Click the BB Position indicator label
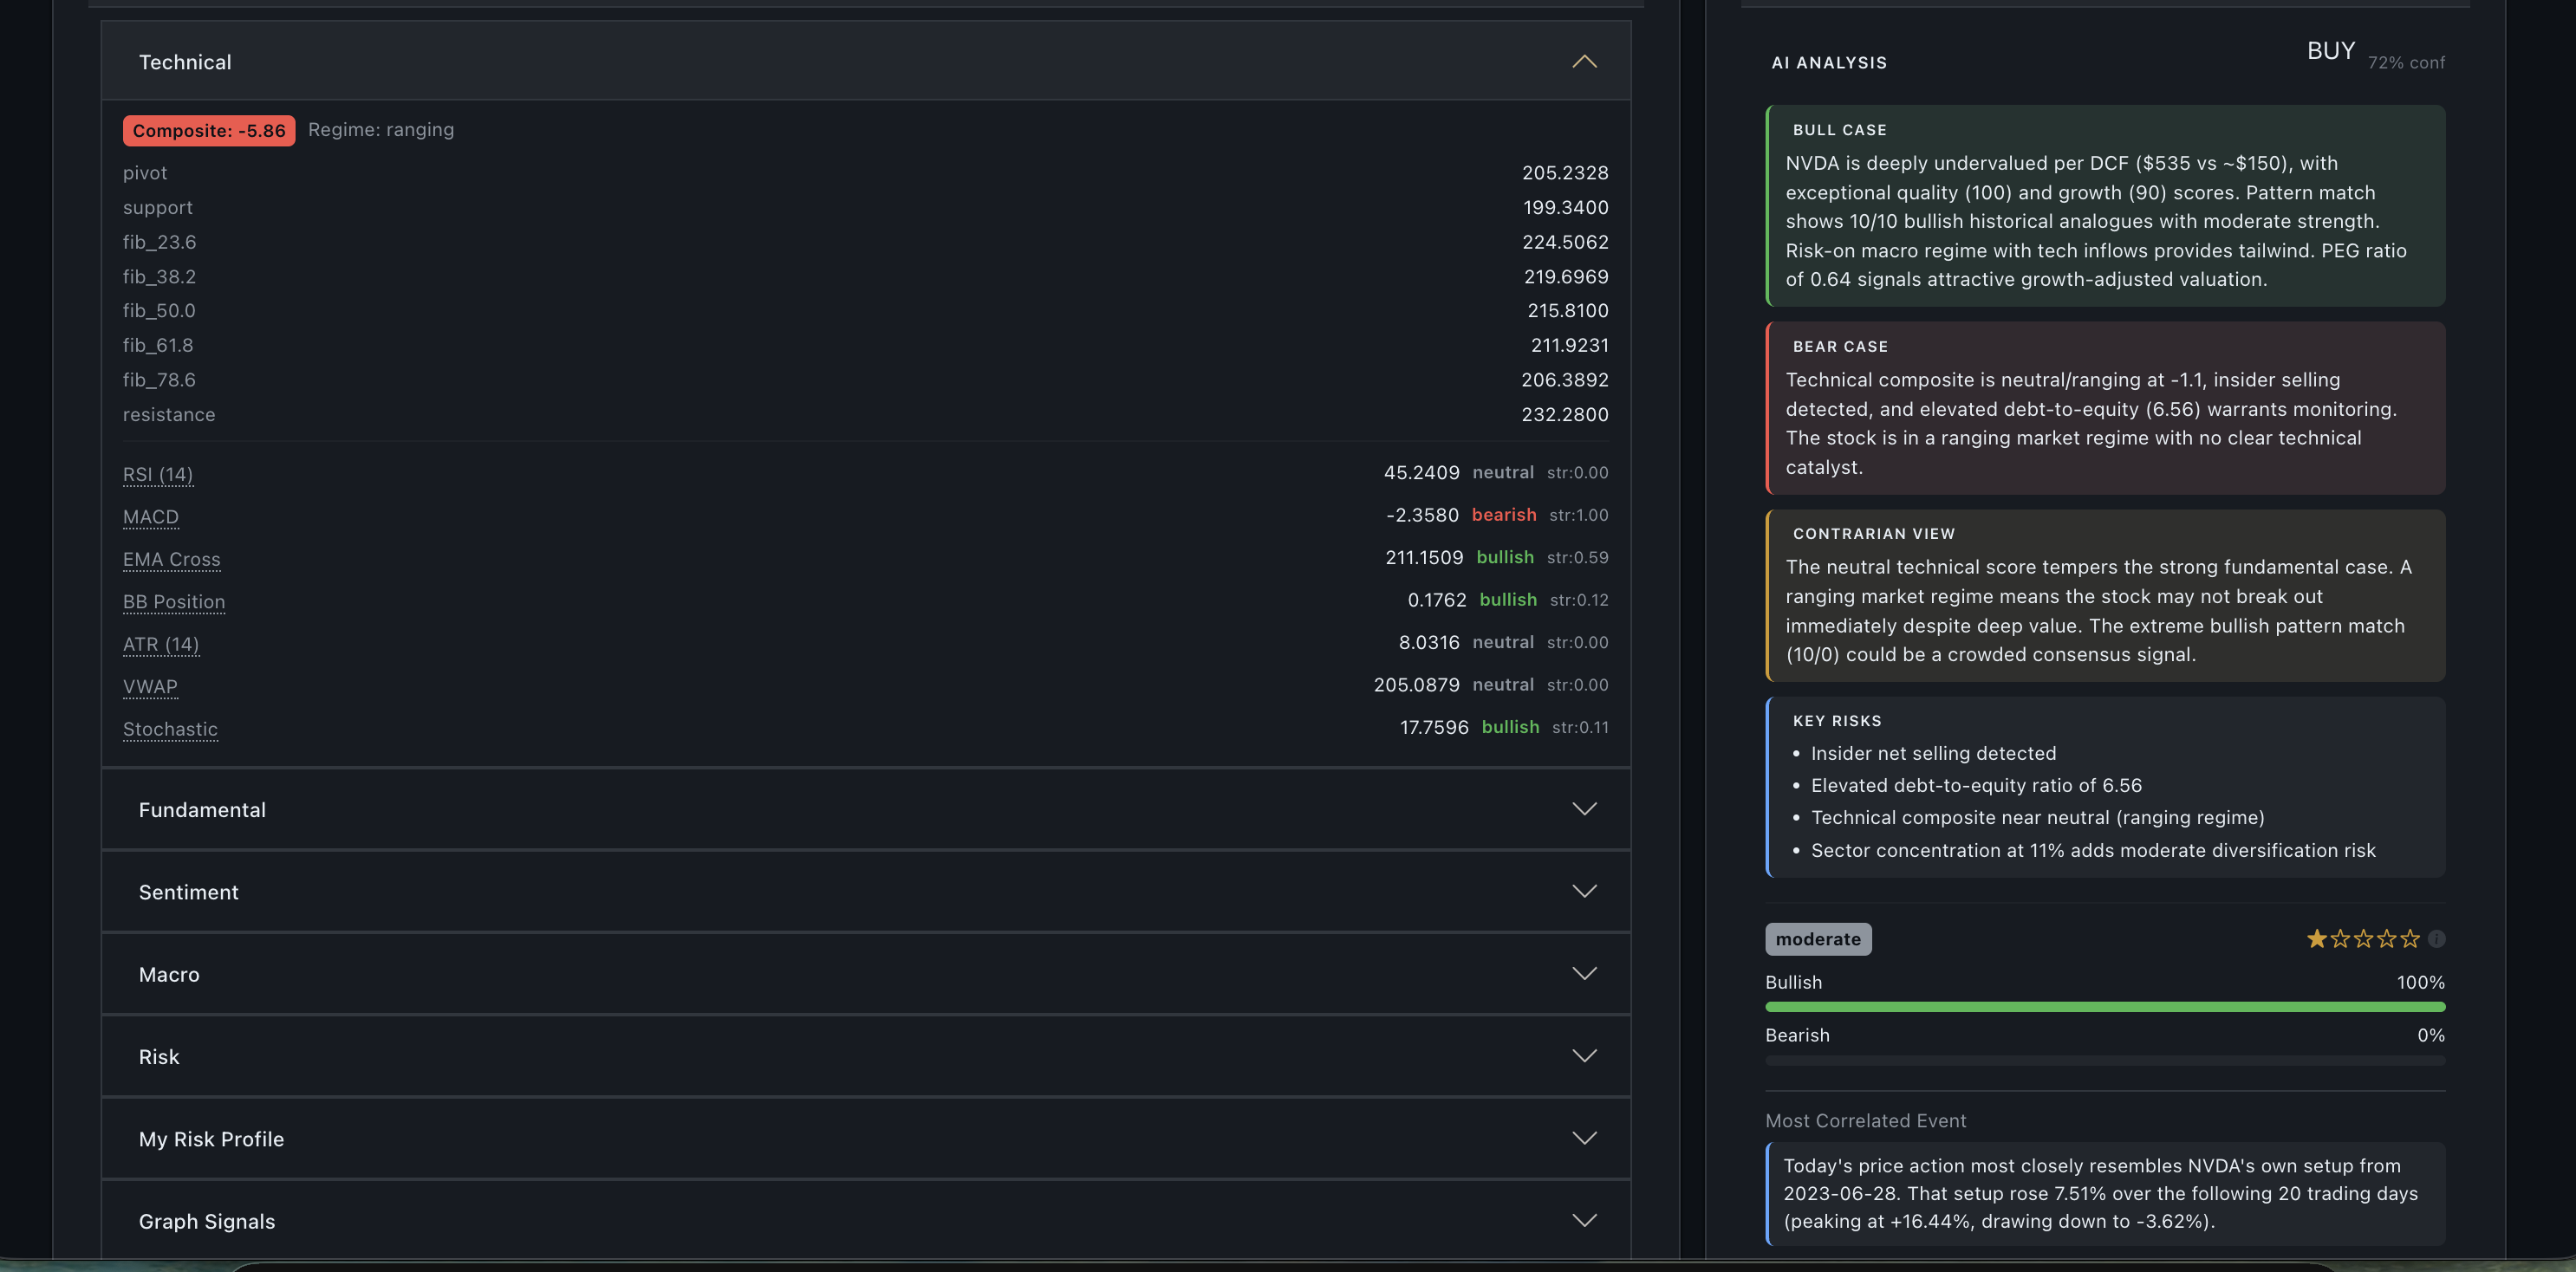Viewport: 2576px width, 1272px height. [x=174, y=601]
